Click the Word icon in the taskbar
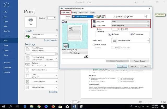Screen dimensions: 167x109 click(x=74, y=106)
